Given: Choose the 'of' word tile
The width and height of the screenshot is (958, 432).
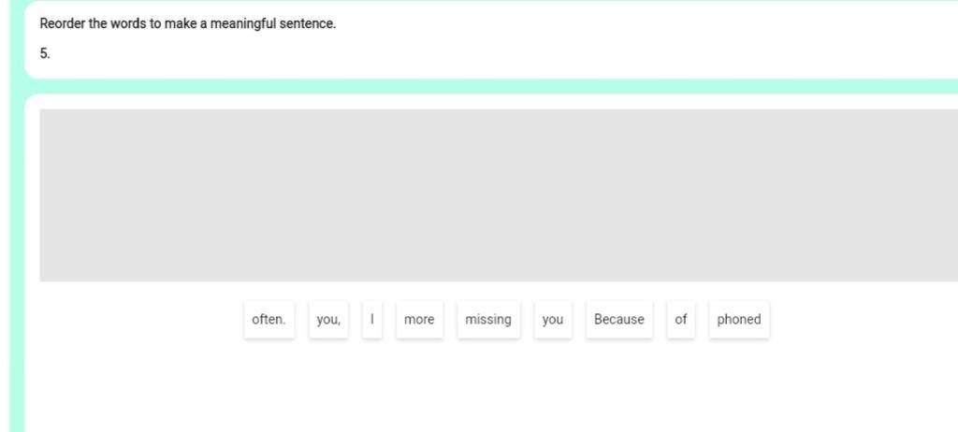Looking at the screenshot, I should (x=681, y=320).
